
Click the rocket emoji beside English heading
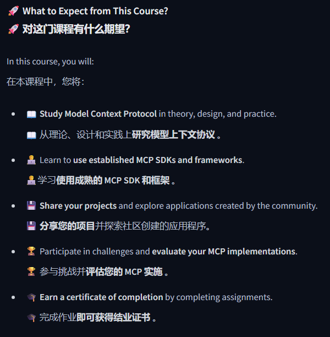[13, 11]
